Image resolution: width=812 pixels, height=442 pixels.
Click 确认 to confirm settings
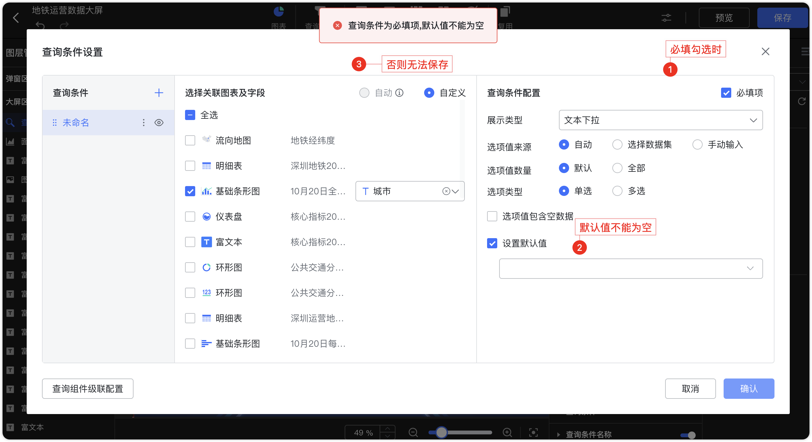point(749,388)
